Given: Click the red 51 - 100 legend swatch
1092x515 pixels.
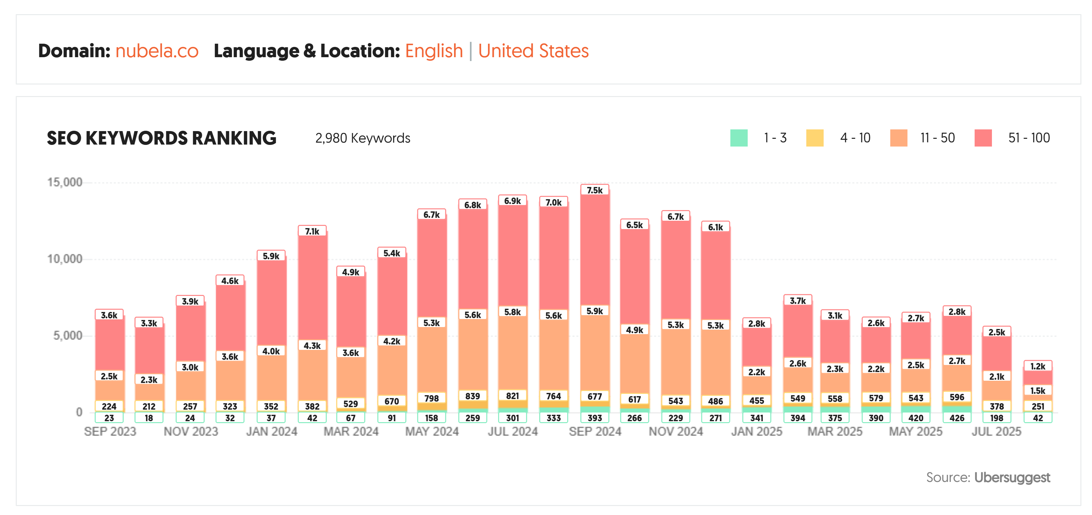Looking at the screenshot, I should tap(983, 138).
